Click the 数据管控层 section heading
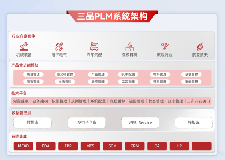 pyautogui.click(x=22, y=113)
